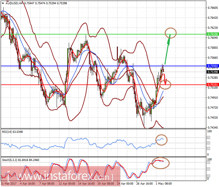Click the brown ellipse in Stochastic panel
219x187 pixels.
click(x=160, y=163)
